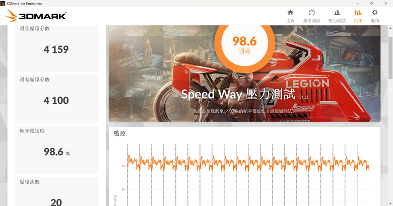
Task: Select the 最差循環分數 4 100 card
Action: point(56,99)
